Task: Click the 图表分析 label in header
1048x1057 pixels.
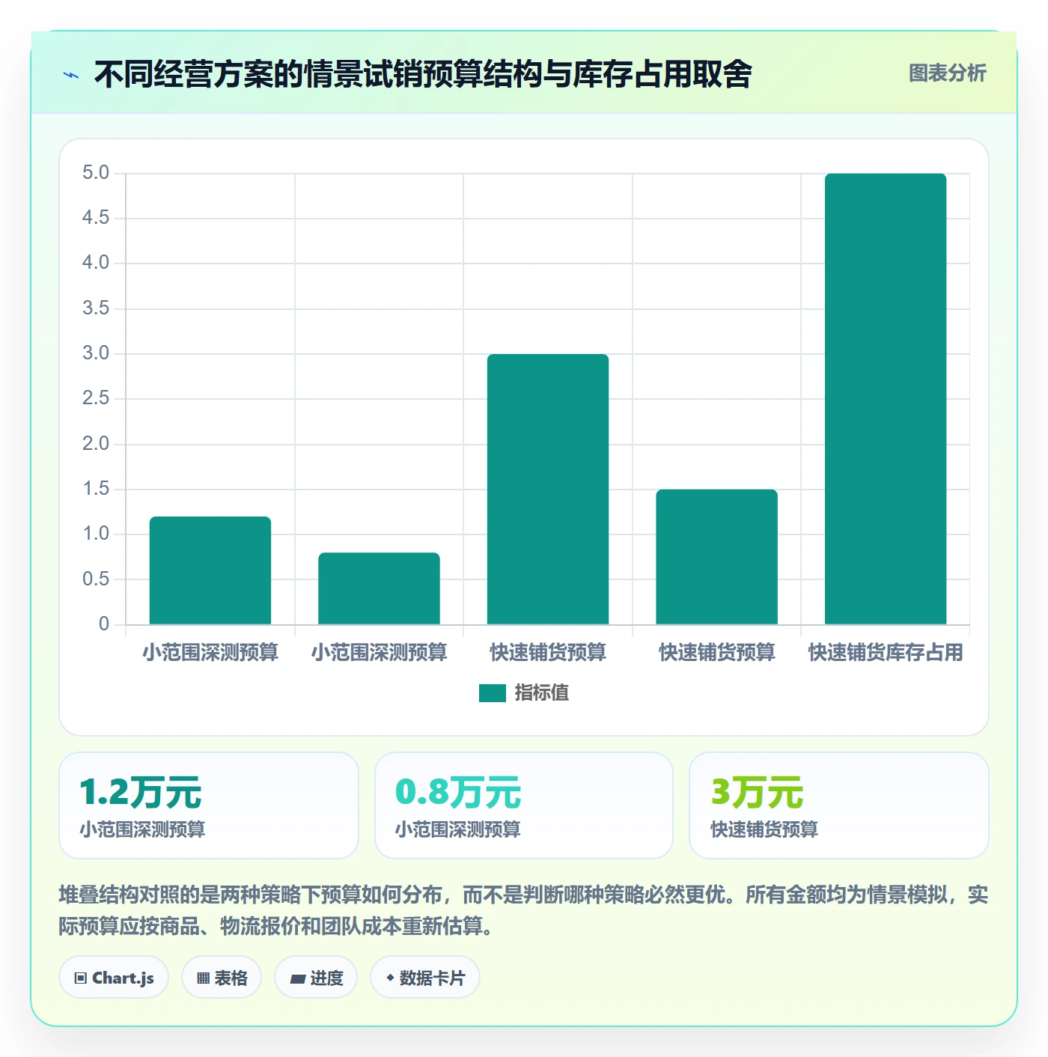Action: pos(947,73)
